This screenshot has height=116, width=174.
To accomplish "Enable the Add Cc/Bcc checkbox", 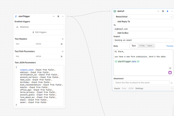I will coord(115,33).
